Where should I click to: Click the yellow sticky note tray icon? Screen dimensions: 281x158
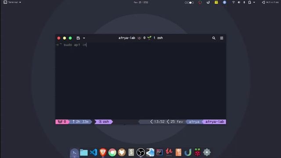[216, 2]
